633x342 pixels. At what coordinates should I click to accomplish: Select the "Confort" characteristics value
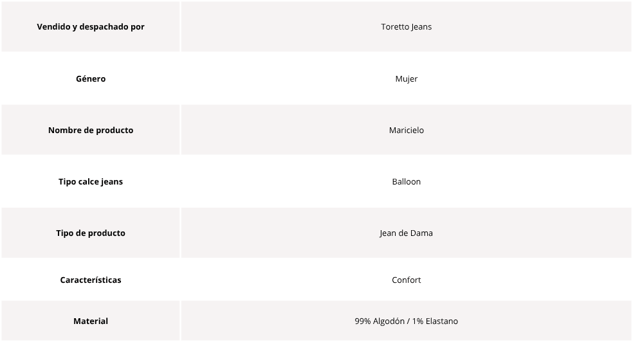coord(406,280)
